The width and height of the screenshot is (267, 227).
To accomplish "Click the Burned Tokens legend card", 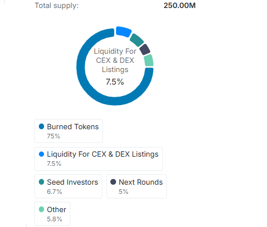I will pyautogui.click(x=69, y=131).
